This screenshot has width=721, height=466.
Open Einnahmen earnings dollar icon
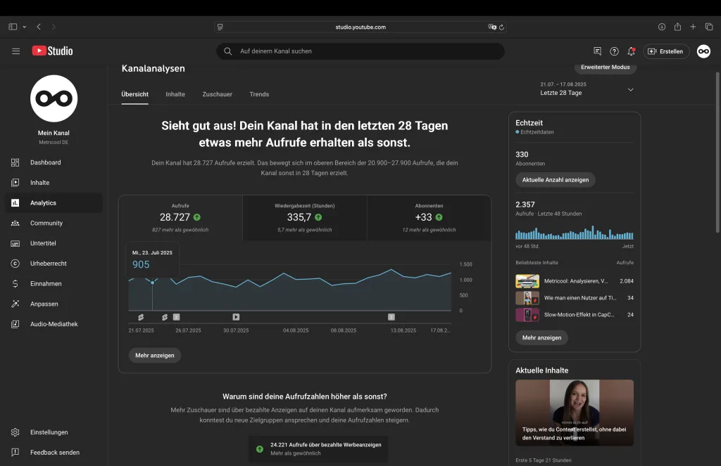click(15, 284)
